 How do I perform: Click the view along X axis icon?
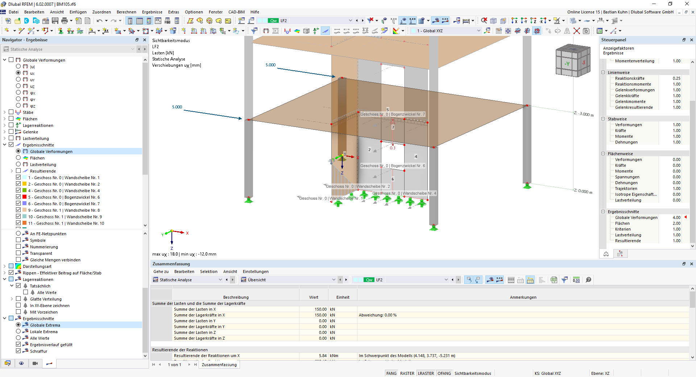pyautogui.click(x=514, y=21)
